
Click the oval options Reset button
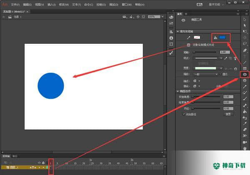(228, 114)
